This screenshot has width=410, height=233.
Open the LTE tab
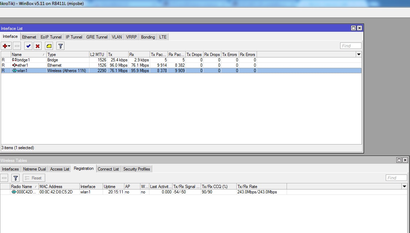tap(163, 37)
